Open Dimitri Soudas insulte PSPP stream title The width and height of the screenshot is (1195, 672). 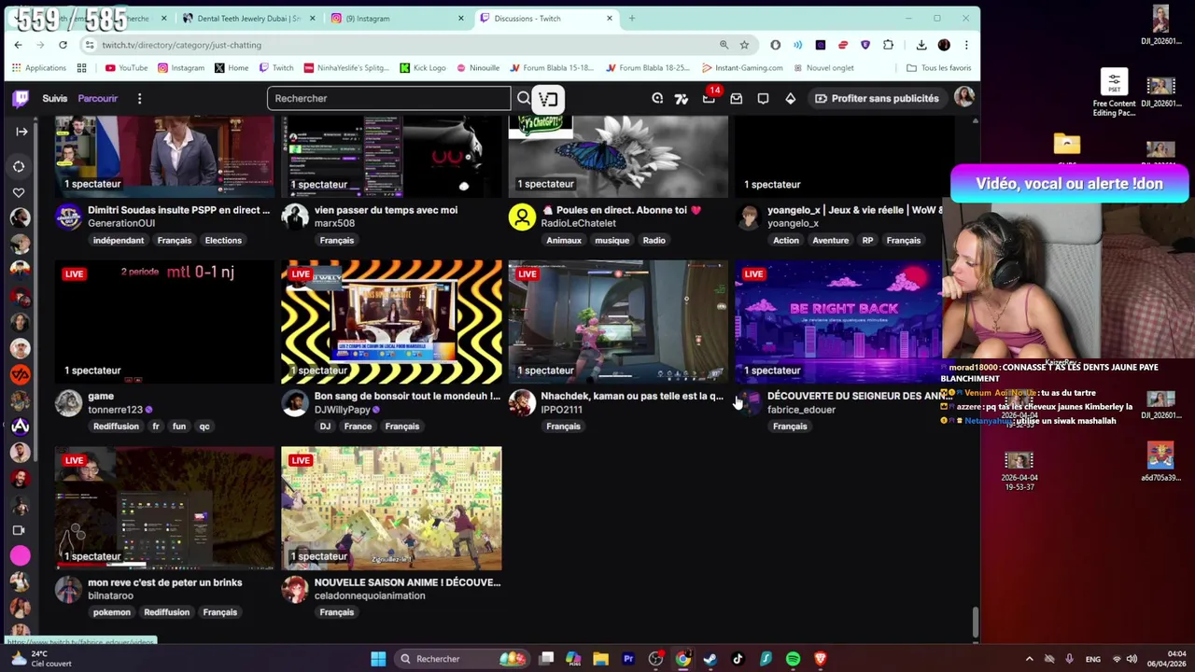click(x=178, y=210)
